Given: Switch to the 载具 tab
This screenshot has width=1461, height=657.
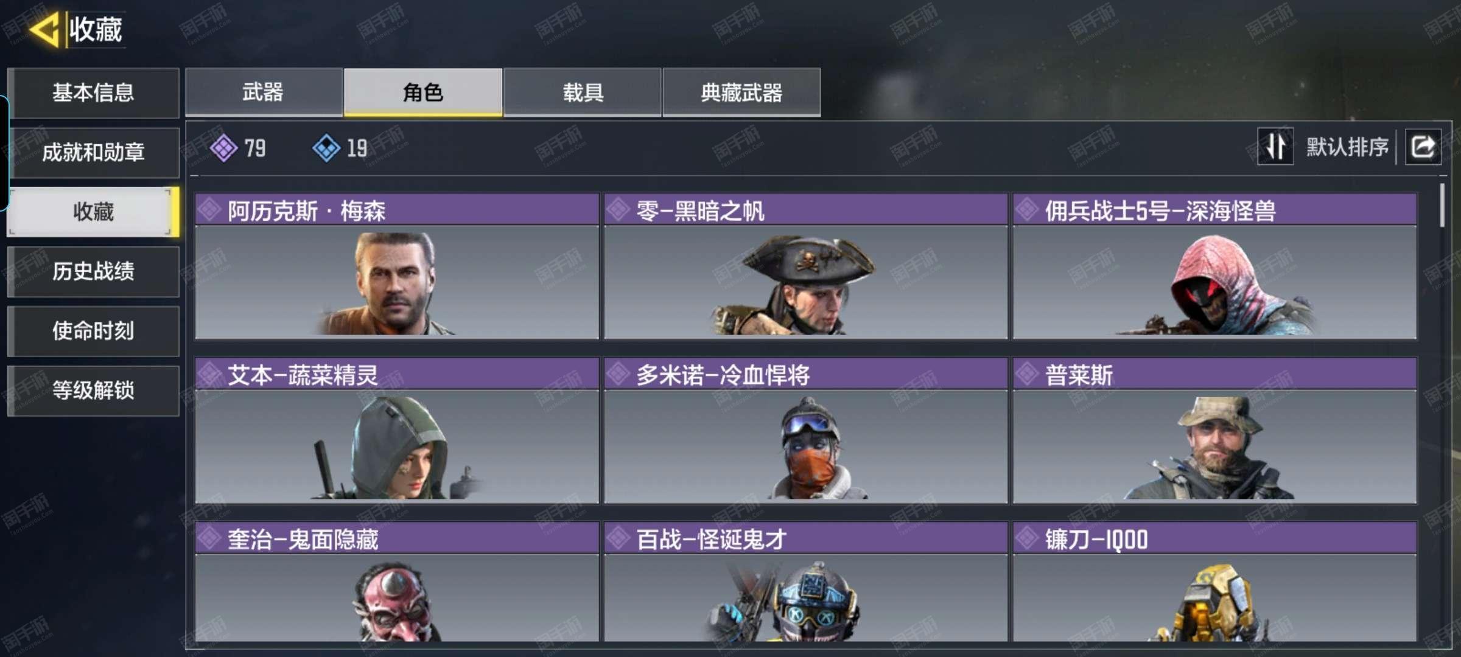Looking at the screenshot, I should [x=583, y=92].
